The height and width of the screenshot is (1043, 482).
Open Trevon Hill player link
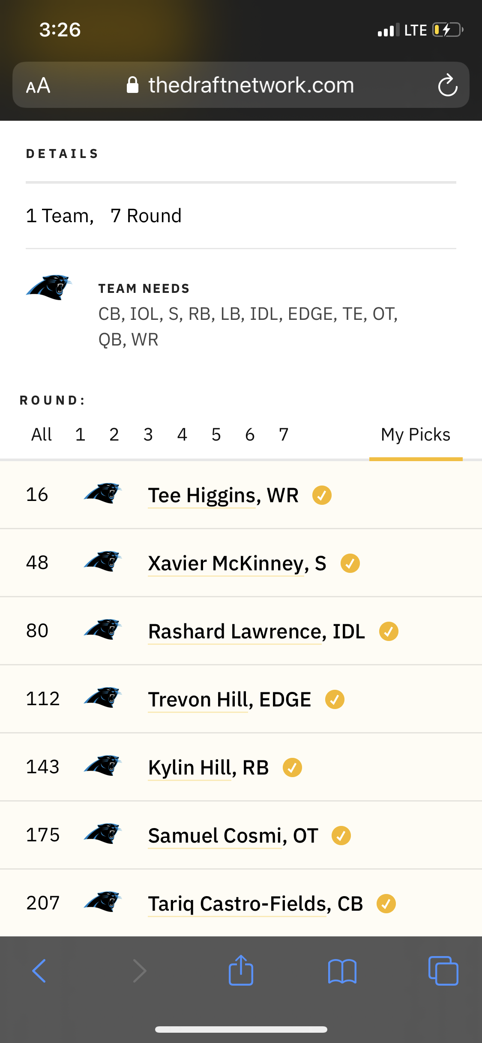click(x=229, y=700)
